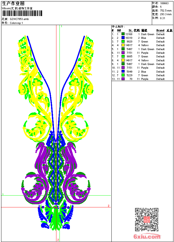Click the Colorway 1 label
This screenshot has width=174, height=242.
click(16, 23)
